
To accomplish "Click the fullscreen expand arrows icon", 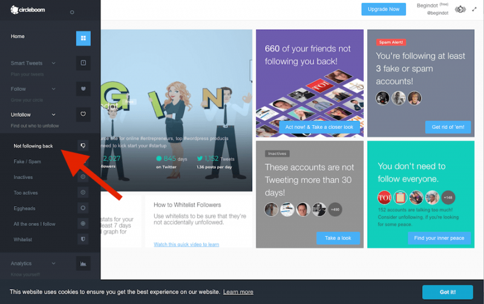I will point(474,9).
